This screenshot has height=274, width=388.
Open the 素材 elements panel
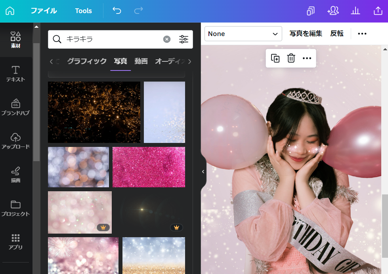(15, 40)
